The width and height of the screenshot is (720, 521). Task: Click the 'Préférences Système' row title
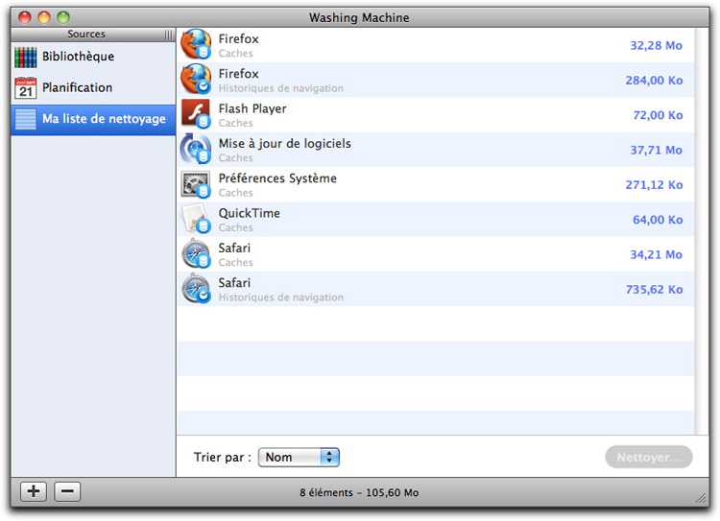277,178
